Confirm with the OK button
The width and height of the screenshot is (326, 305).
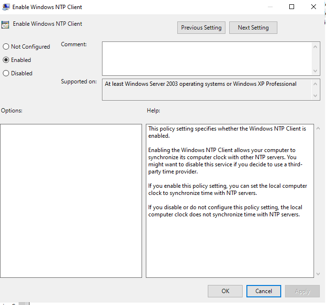pos(225,291)
